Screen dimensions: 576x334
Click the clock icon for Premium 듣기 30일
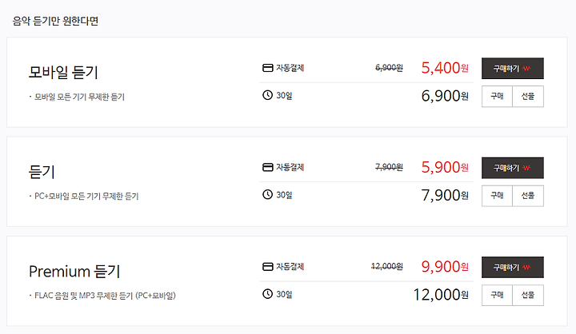pyautogui.click(x=267, y=294)
